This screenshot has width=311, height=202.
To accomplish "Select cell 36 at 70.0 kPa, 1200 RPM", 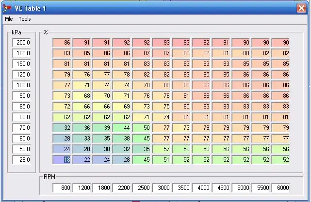I will [x=82, y=128].
